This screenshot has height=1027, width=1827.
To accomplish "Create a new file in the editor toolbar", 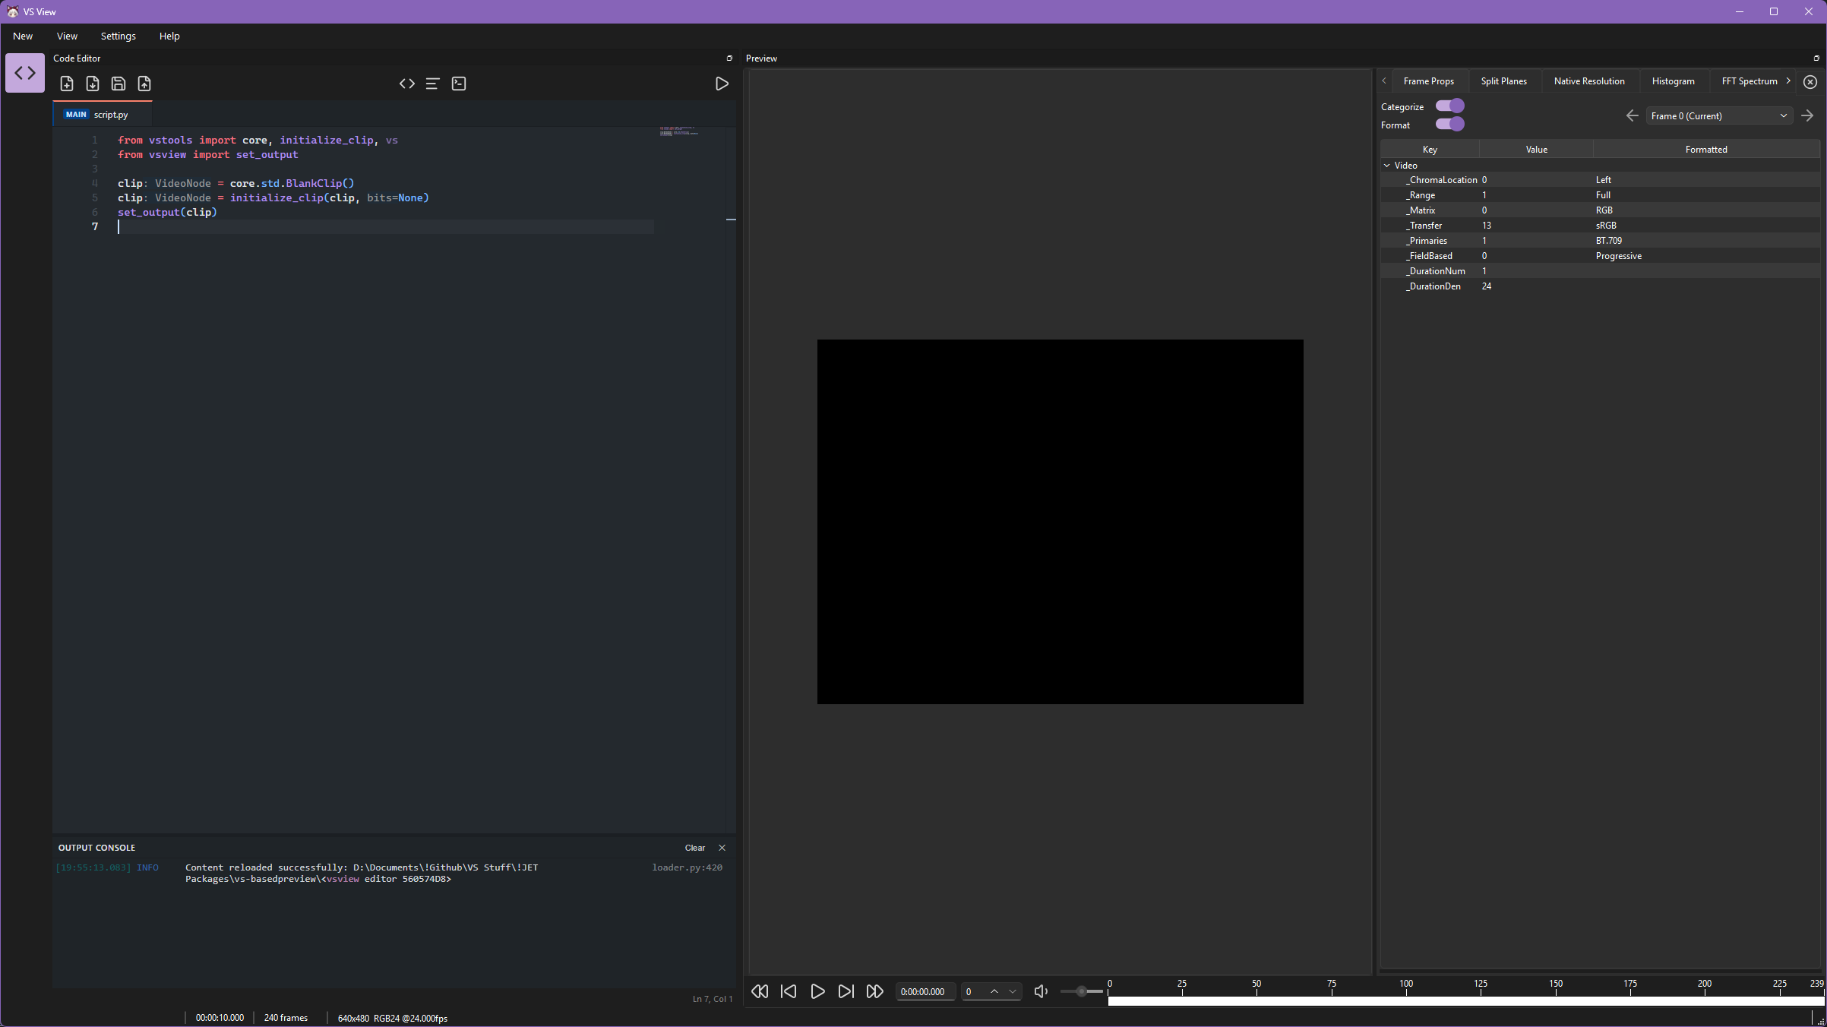I will coord(67,84).
